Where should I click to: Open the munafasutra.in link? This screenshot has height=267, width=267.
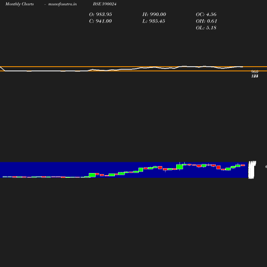(62, 4)
